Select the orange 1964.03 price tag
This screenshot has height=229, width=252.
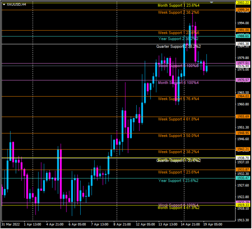(243, 96)
